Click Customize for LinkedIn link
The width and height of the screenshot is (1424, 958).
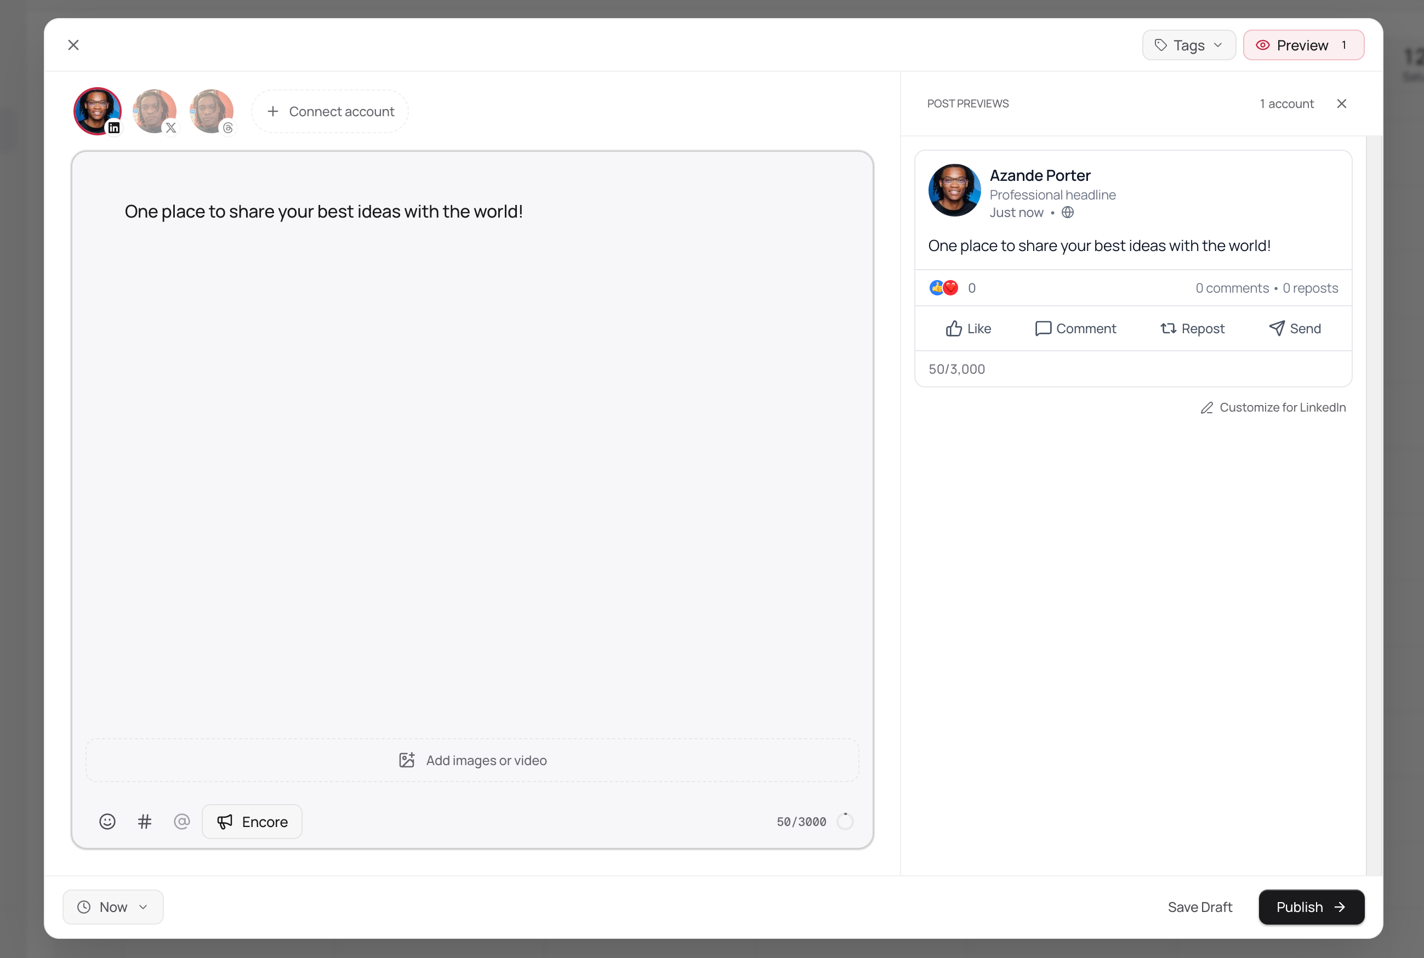point(1273,408)
